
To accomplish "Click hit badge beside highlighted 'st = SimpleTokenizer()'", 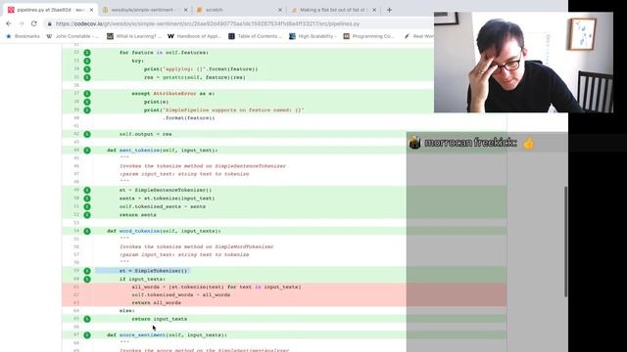I will click(87, 271).
